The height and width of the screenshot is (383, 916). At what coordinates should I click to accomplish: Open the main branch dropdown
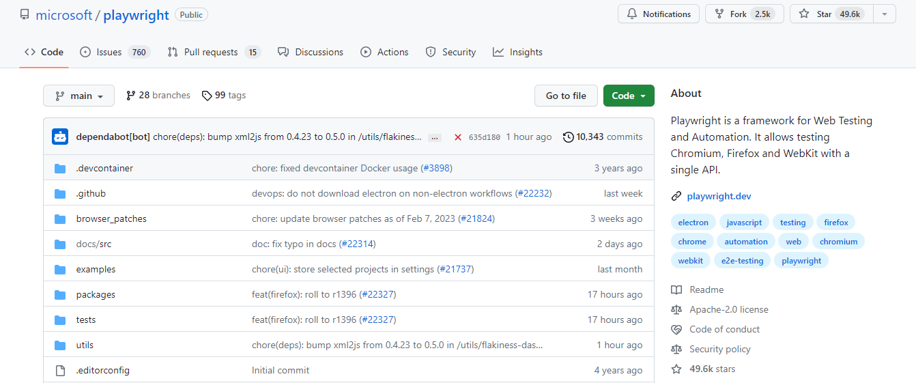(78, 96)
